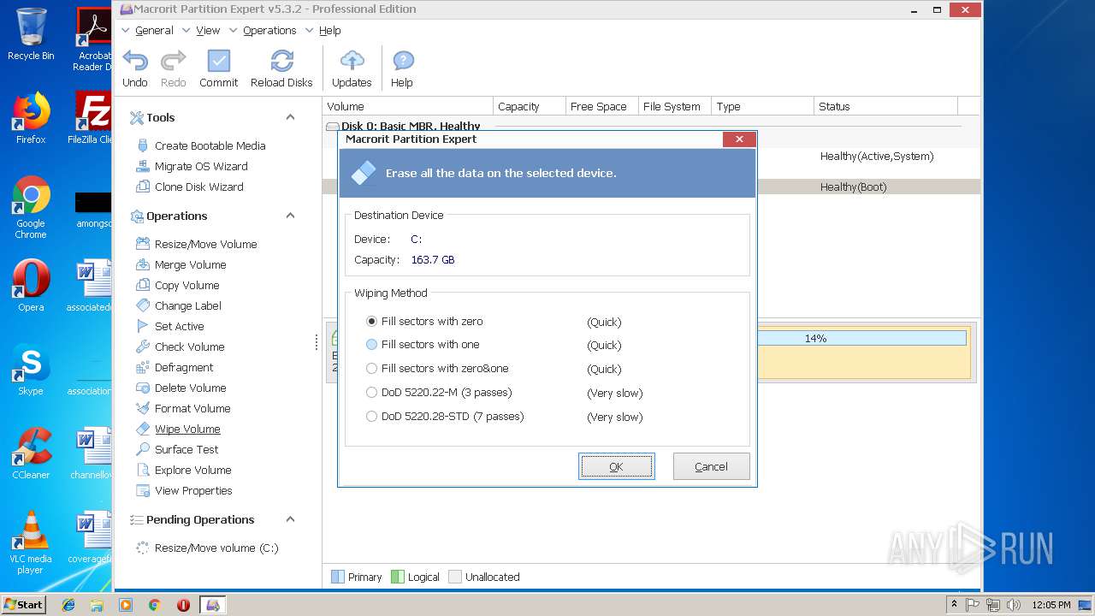The height and width of the screenshot is (616, 1095).
Task: Click the Defragment icon
Action: pos(143,367)
